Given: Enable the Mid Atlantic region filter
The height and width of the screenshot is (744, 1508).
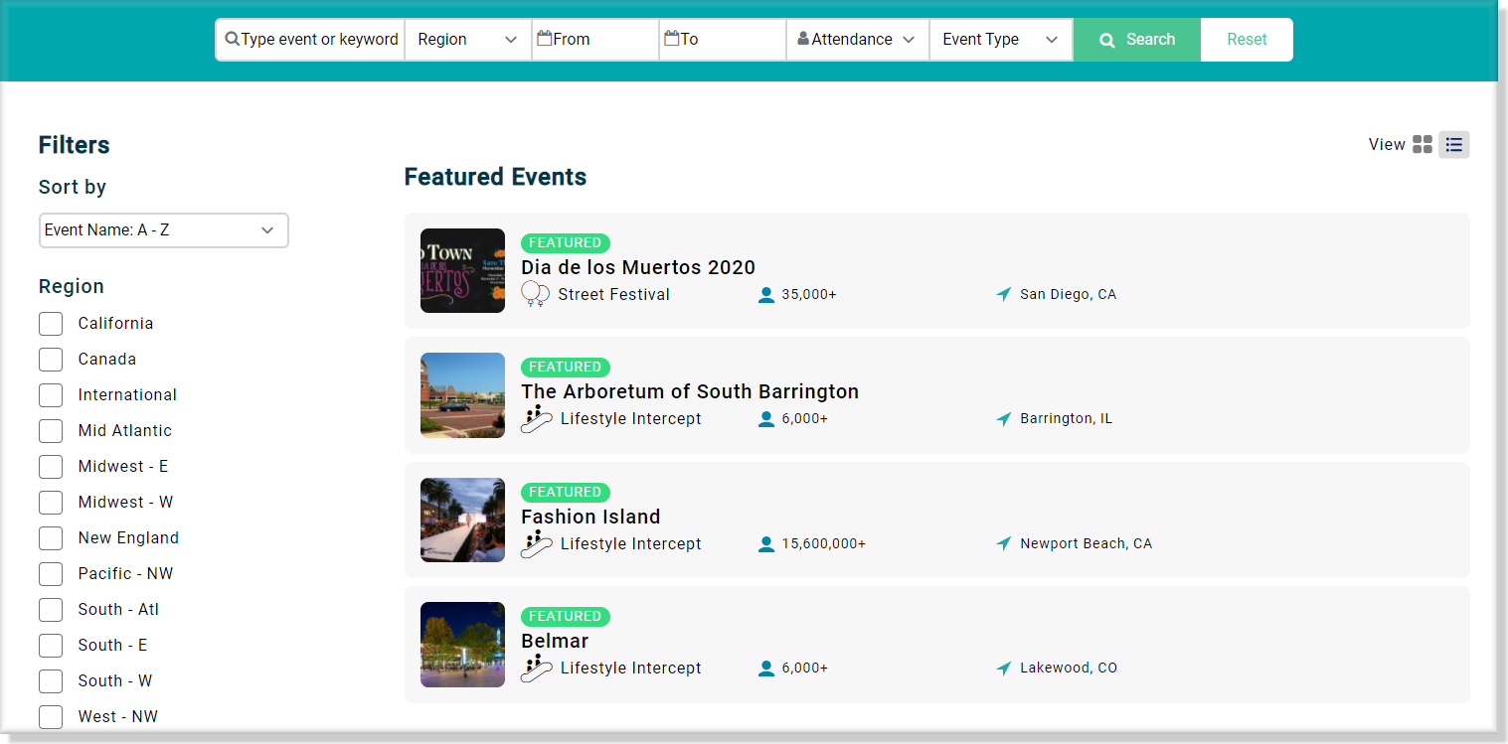Looking at the screenshot, I should [x=51, y=431].
